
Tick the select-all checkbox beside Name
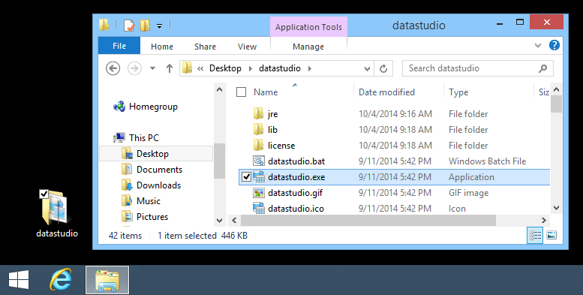[x=242, y=92]
